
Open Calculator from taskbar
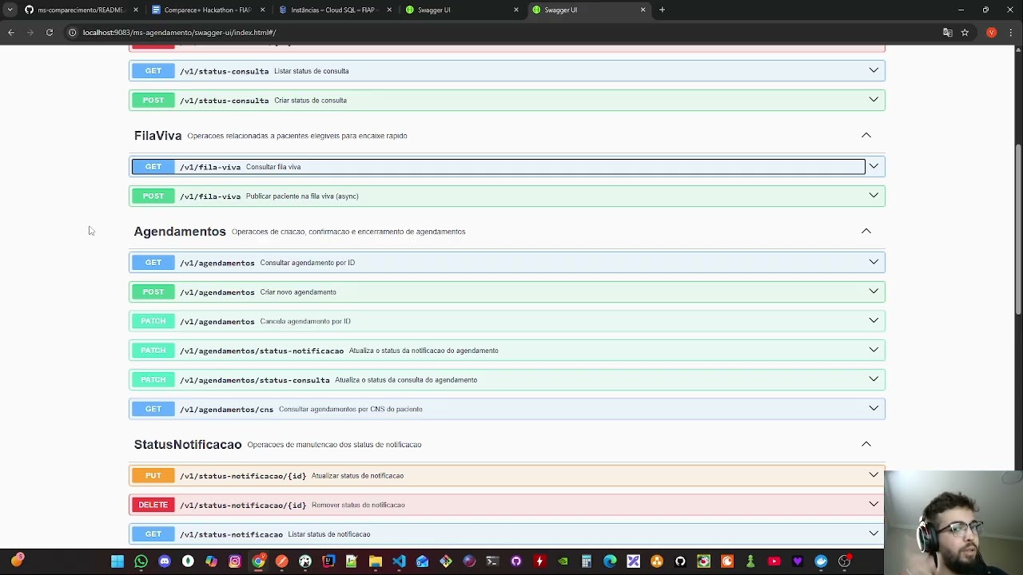point(586,561)
